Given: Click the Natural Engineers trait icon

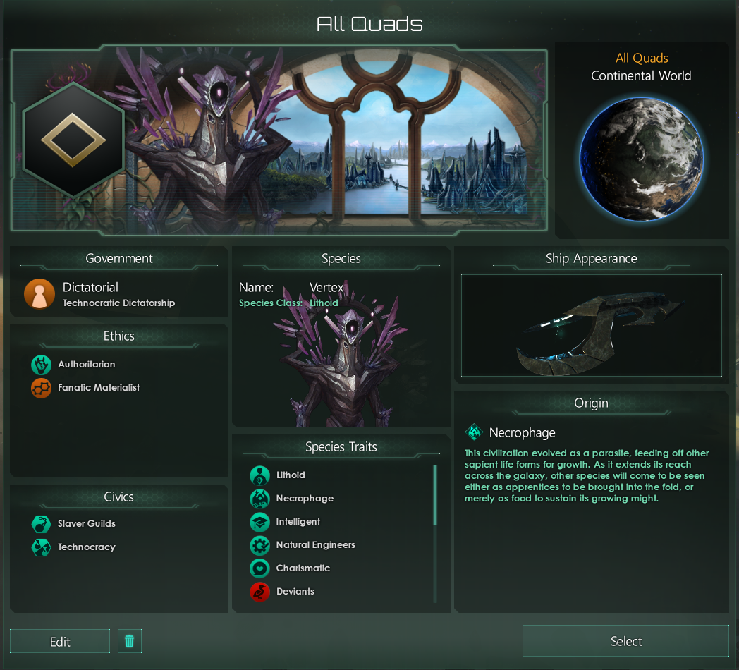Looking at the screenshot, I should [259, 545].
